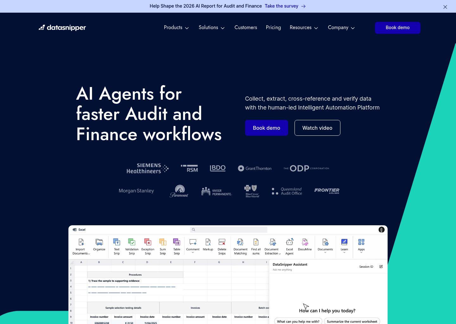The width and height of the screenshot is (456, 324).
Task: Select the Sum Snip tool
Action: (x=163, y=242)
